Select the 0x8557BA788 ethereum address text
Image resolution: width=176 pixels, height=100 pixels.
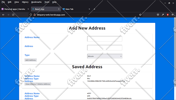pos(109,98)
